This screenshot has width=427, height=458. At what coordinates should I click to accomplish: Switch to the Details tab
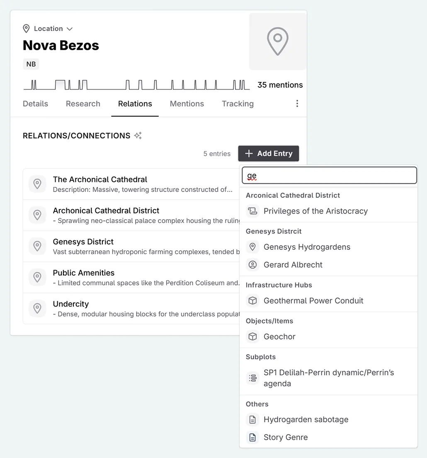point(35,104)
